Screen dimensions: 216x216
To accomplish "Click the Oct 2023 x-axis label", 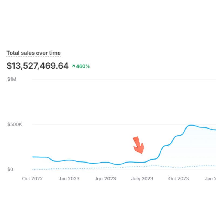I will [178, 179].
